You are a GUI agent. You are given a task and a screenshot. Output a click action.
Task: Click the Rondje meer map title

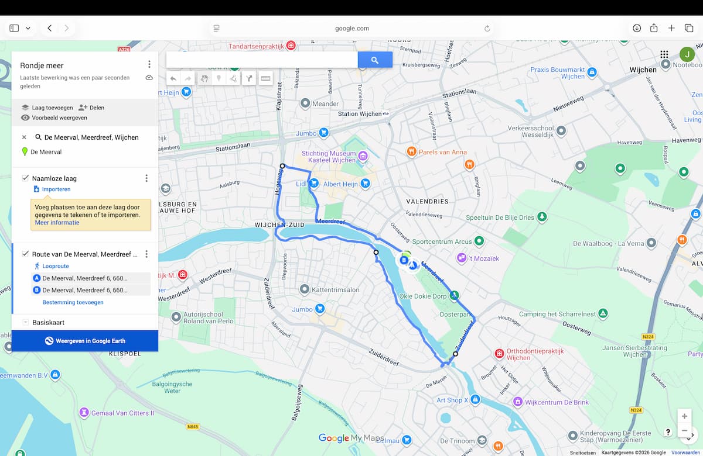pos(42,65)
